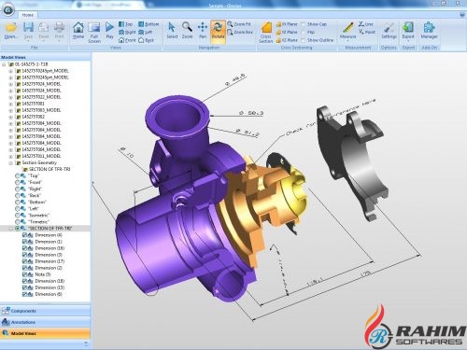Click the round application menu button
This screenshot has height=350, width=467.
[x=8, y=9]
